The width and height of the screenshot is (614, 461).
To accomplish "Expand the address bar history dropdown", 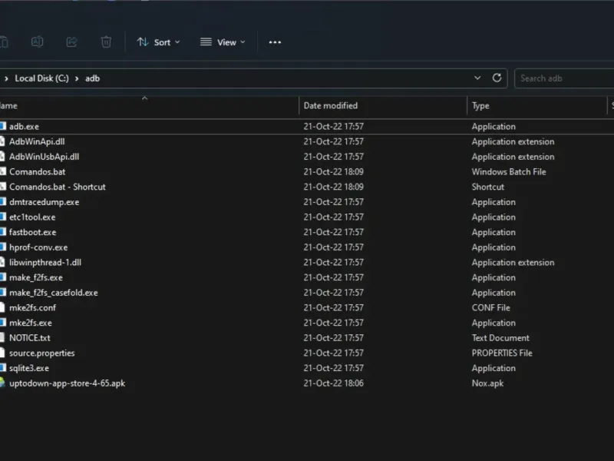I will point(477,78).
